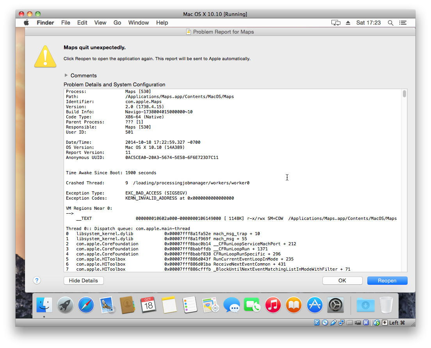
Task: Open System Preferences gear in Dock
Action: point(336,305)
